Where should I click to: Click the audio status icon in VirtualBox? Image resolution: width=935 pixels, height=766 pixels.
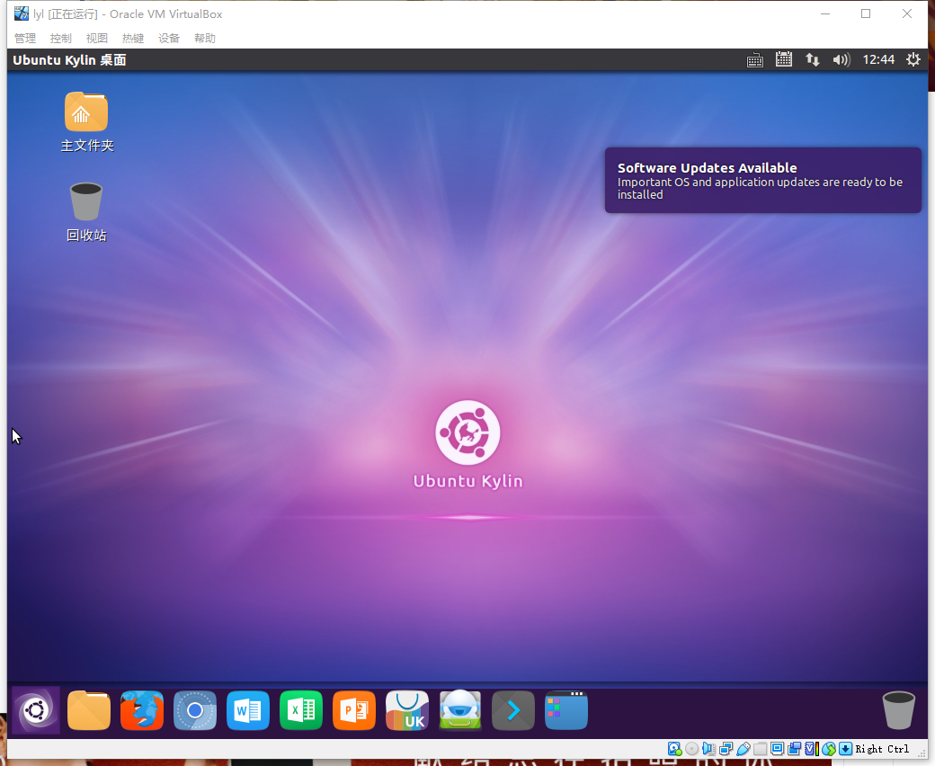(708, 749)
